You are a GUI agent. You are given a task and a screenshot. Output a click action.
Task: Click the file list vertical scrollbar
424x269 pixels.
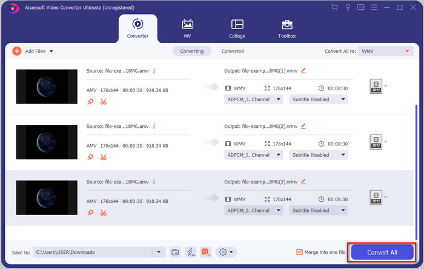417,172
